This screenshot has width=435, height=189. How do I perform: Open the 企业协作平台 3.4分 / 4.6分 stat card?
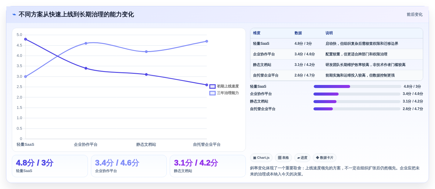click(x=129, y=166)
